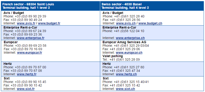Select the Swiss sector header cell
The height and width of the screenshot is (92, 205).
pos(152,6)
